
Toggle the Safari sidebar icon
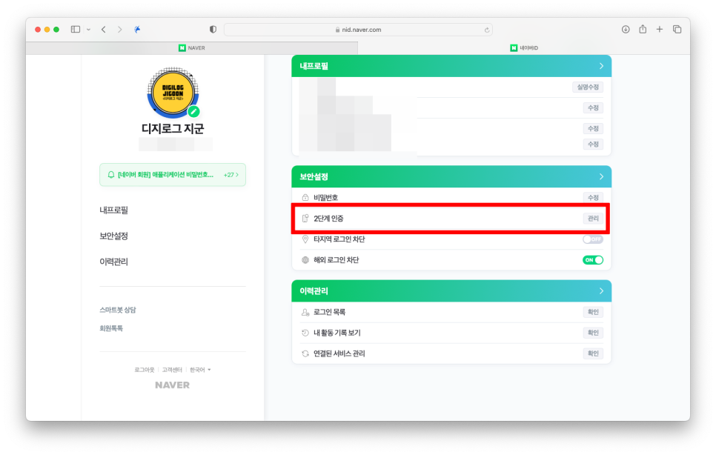pos(76,29)
